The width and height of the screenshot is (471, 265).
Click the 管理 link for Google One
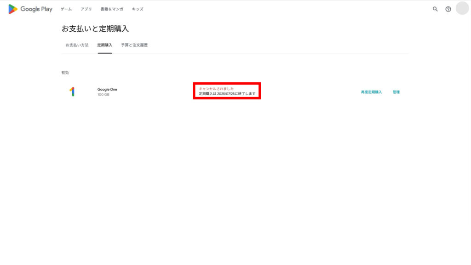(396, 92)
